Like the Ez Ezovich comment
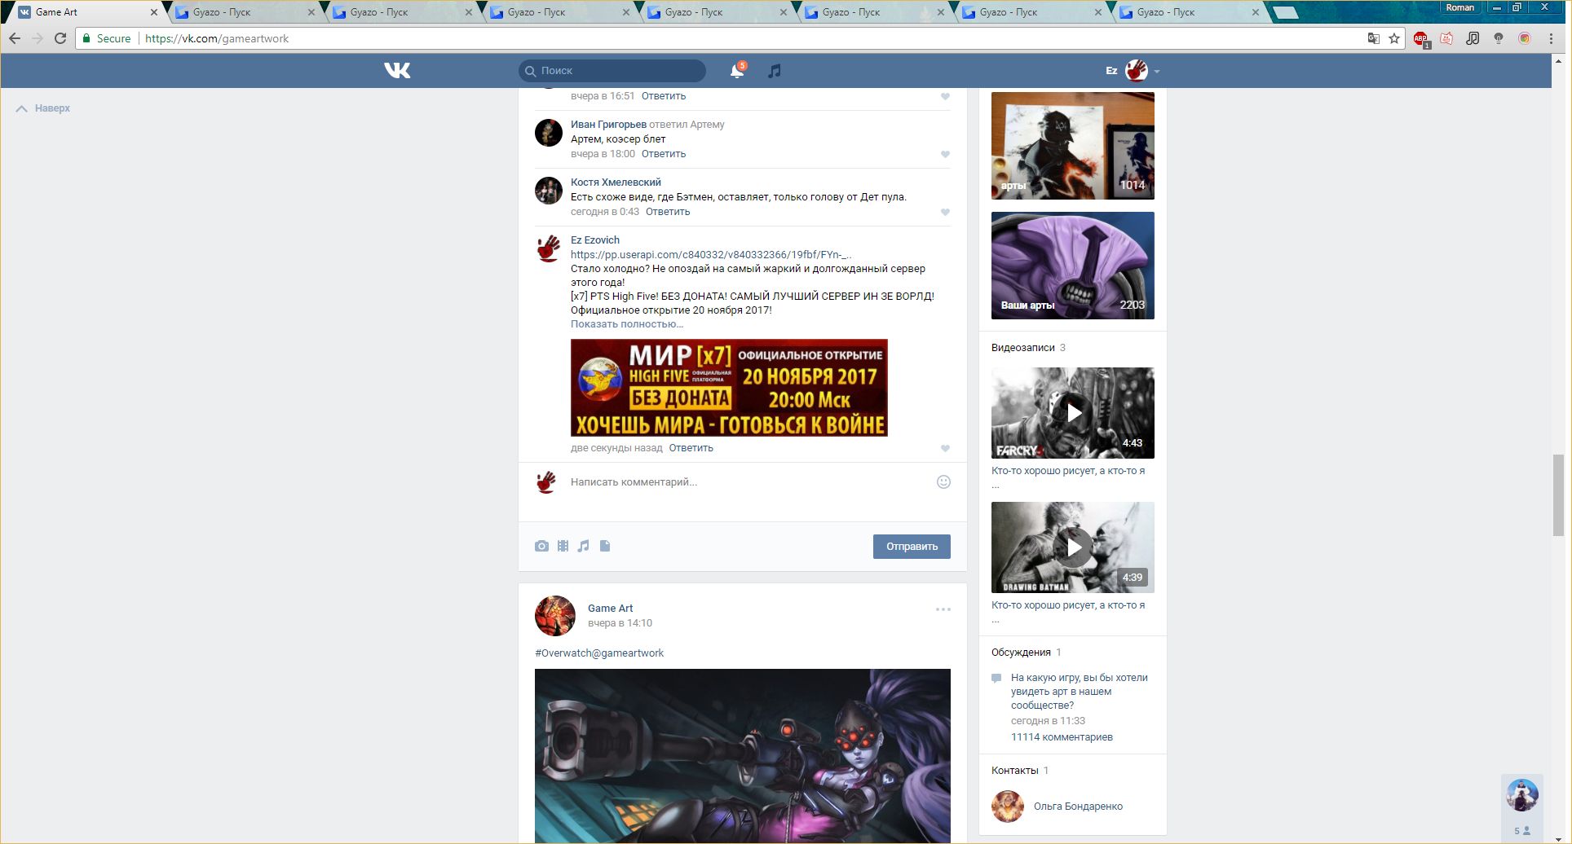1572x844 pixels. tap(945, 448)
